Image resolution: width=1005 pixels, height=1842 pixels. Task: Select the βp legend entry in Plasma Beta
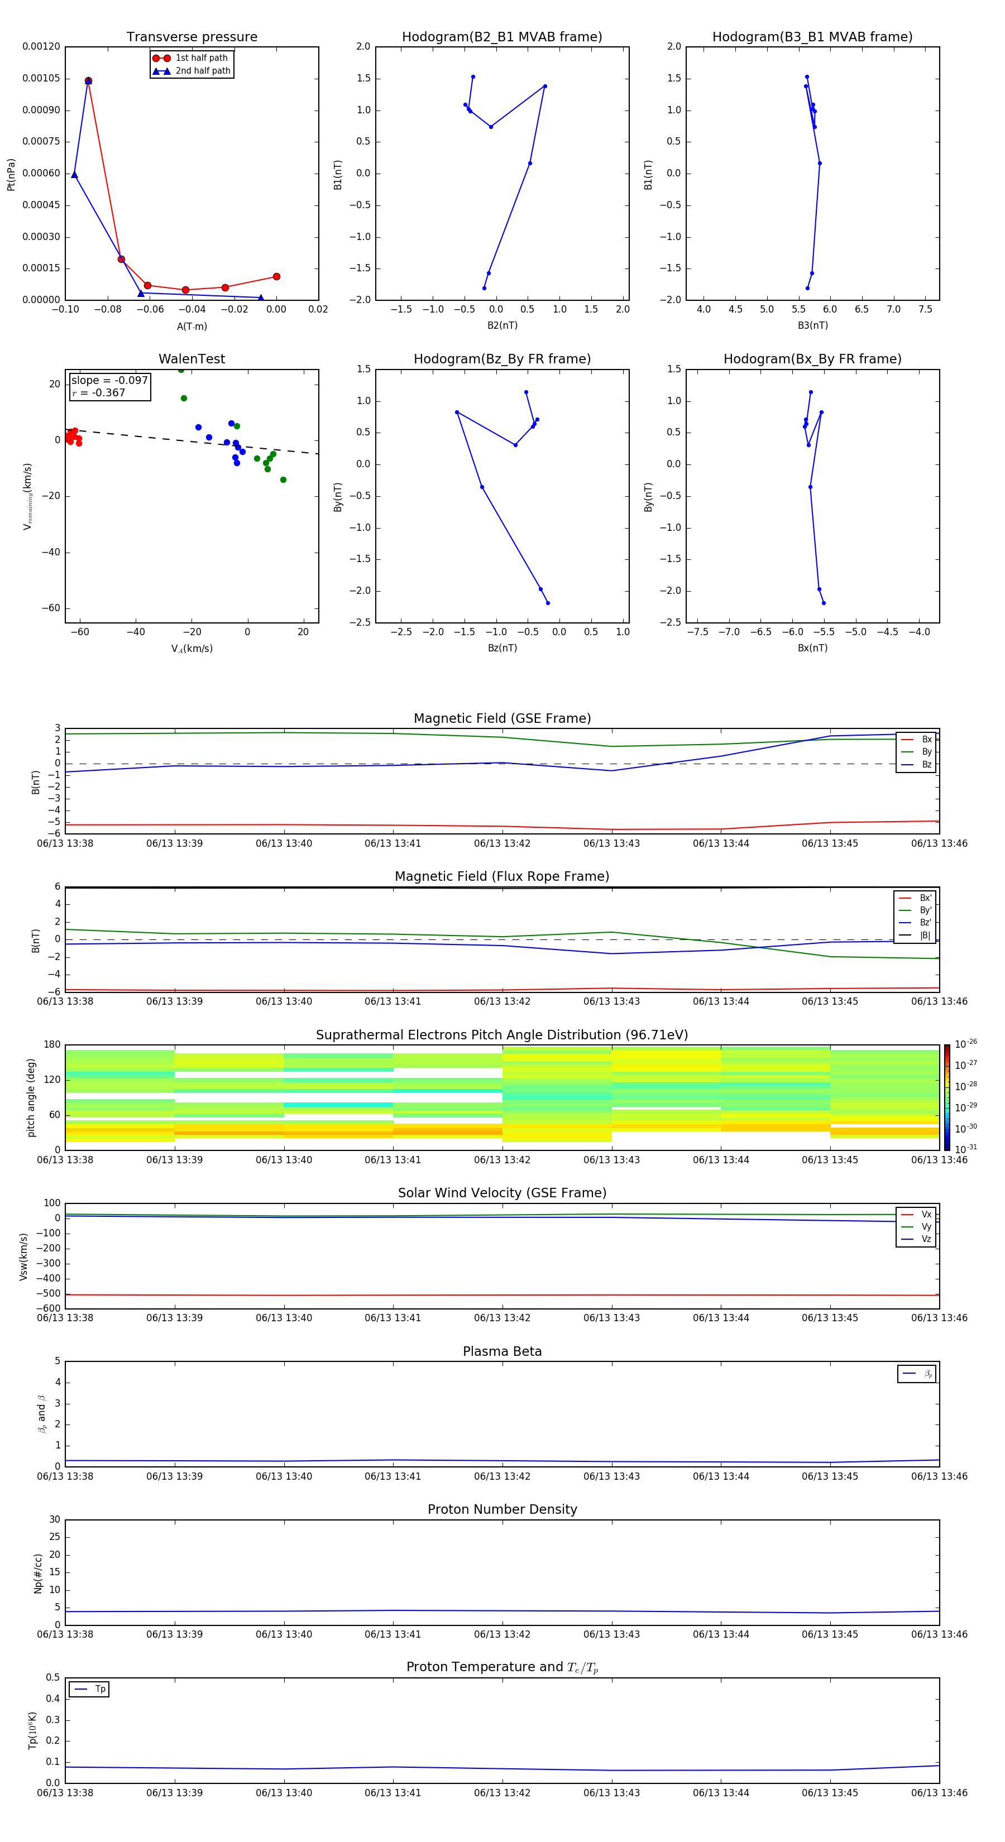[917, 1374]
